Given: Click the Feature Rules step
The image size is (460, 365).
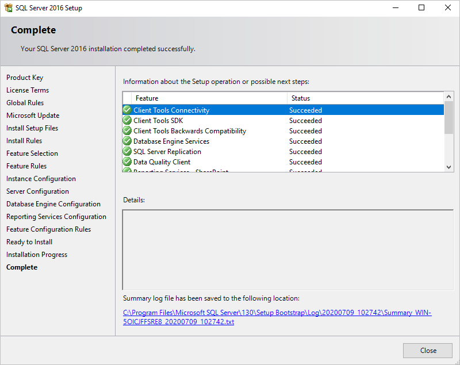Looking at the screenshot, I should (x=26, y=166).
